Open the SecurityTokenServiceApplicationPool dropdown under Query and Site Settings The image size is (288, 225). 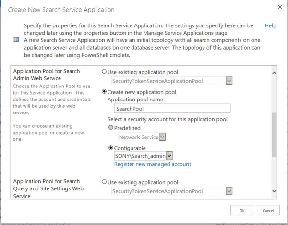(x=172, y=191)
